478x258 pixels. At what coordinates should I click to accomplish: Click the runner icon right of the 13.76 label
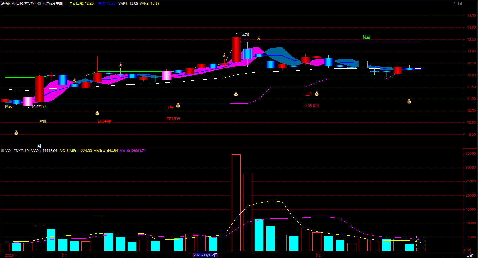(259, 38)
